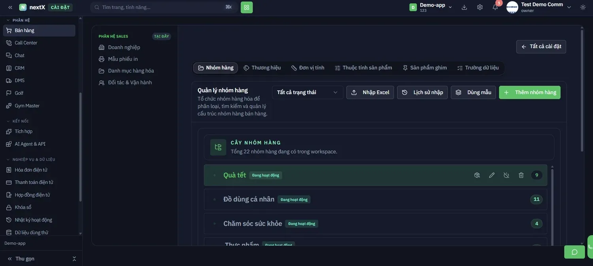Expand sidebar options next to Thu gọn
The width and height of the screenshot is (593, 266).
click(74, 259)
